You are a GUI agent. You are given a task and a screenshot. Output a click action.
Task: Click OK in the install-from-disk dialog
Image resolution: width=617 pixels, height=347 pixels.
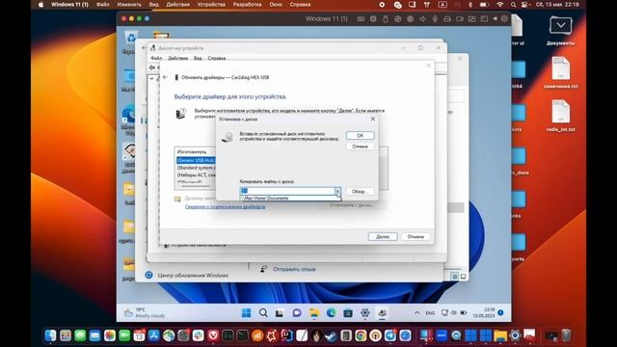360,135
